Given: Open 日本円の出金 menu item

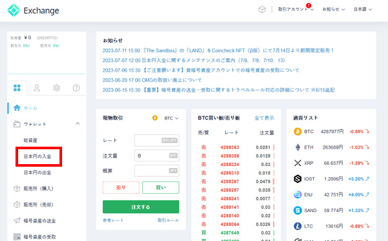Looking at the screenshot, I should 38,173.
